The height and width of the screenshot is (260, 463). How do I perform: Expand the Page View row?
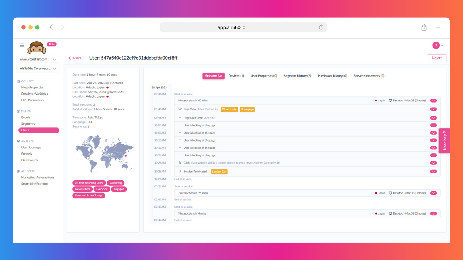[x=433, y=109]
